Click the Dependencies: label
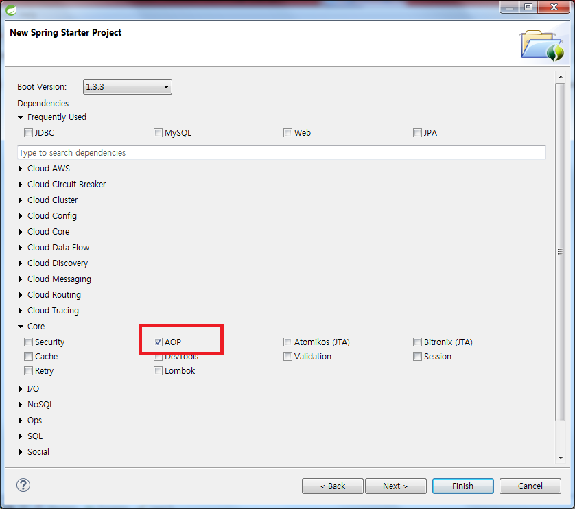Image resolution: width=575 pixels, height=509 pixels. (44, 104)
